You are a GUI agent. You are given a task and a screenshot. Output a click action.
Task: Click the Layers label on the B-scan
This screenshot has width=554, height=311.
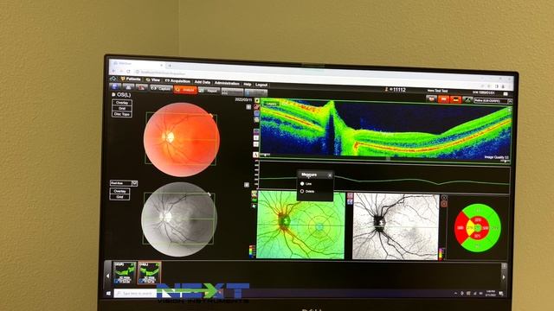coord(271,104)
